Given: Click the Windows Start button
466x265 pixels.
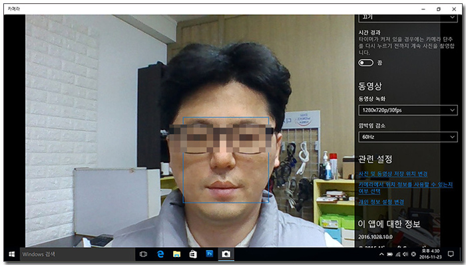Looking at the screenshot, I should (x=12, y=254).
